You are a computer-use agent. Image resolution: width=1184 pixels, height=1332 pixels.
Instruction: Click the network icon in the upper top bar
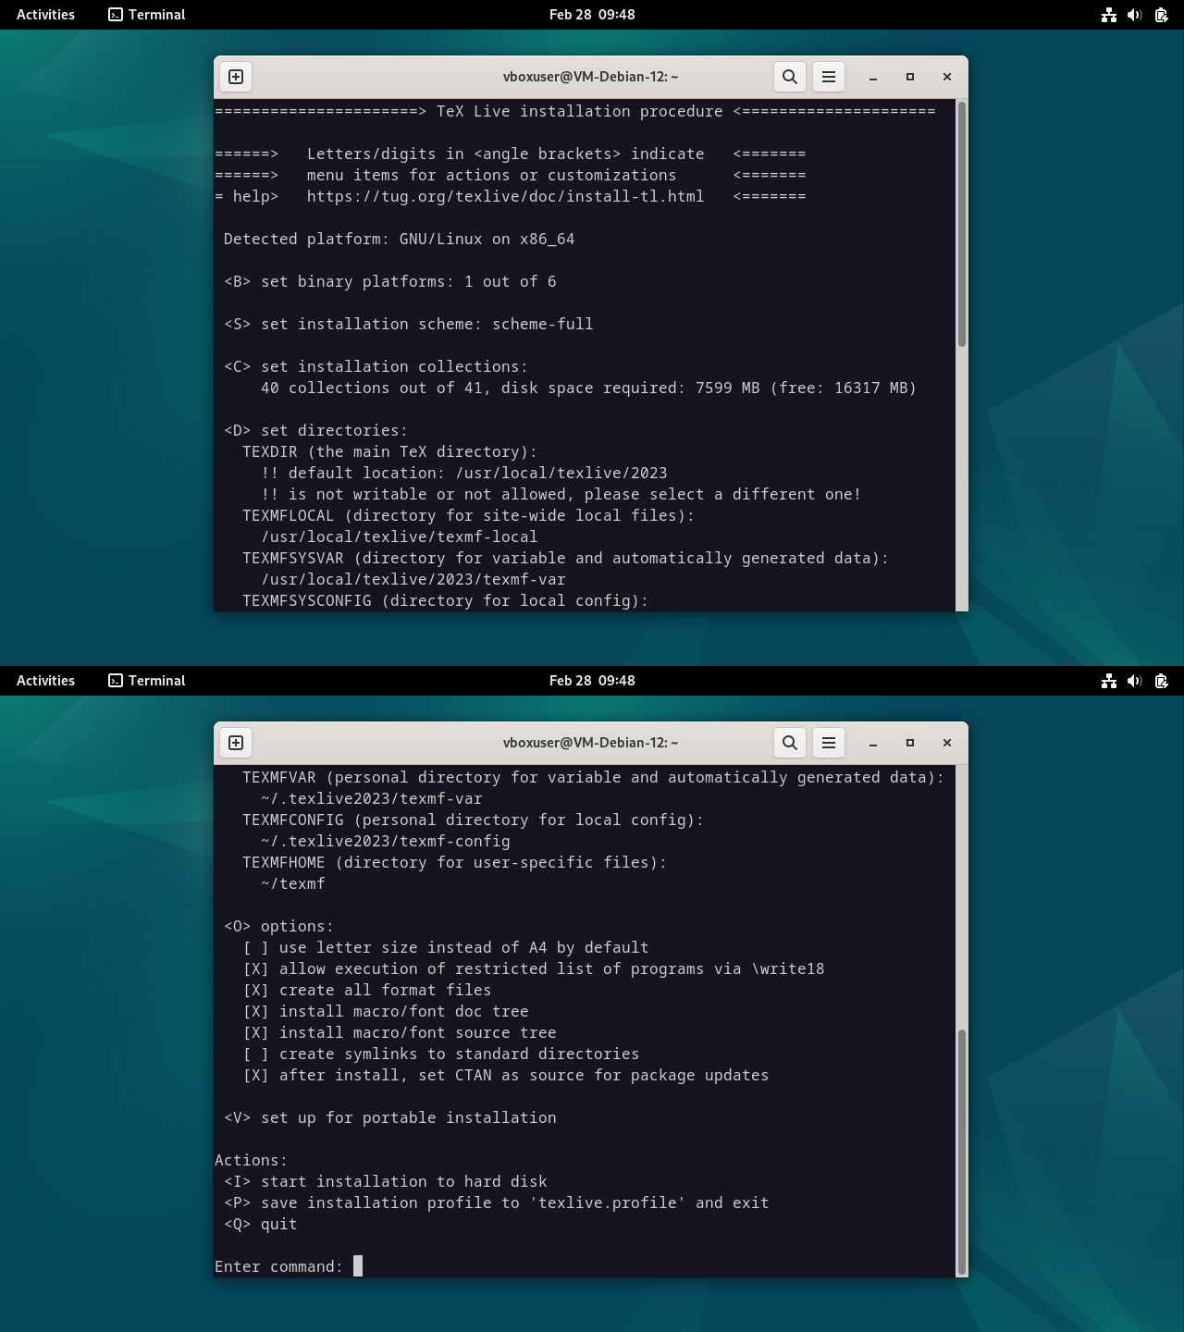[1109, 15]
